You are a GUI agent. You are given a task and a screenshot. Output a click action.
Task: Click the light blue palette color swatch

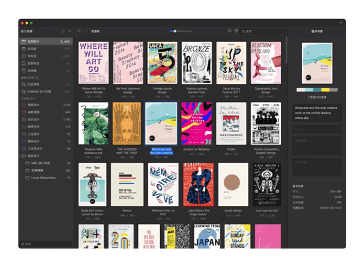click(x=309, y=90)
